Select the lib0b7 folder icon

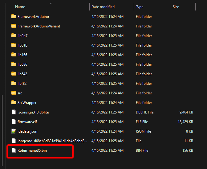(14, 35)
